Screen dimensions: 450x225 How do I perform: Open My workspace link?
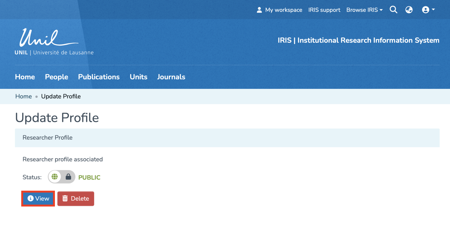[283, 10]
